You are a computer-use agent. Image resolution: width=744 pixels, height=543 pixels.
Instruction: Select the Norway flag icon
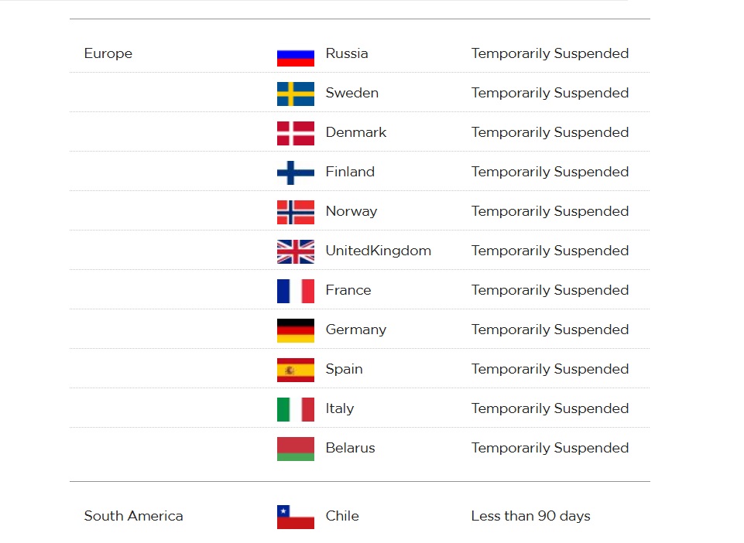tap(296, 212)
